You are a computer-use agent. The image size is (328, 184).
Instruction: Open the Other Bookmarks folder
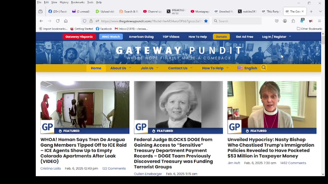310,29
